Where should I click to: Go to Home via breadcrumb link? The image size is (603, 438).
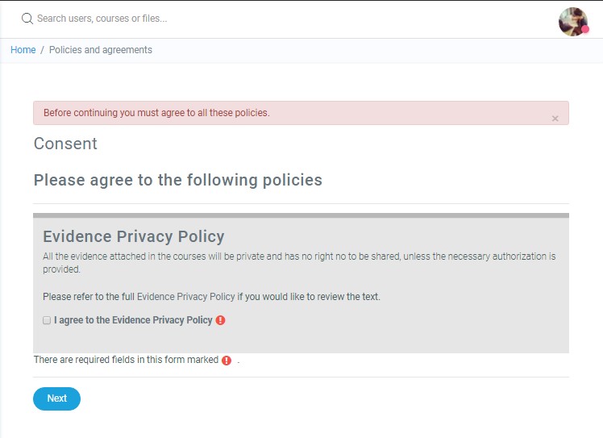click(23, 50)
